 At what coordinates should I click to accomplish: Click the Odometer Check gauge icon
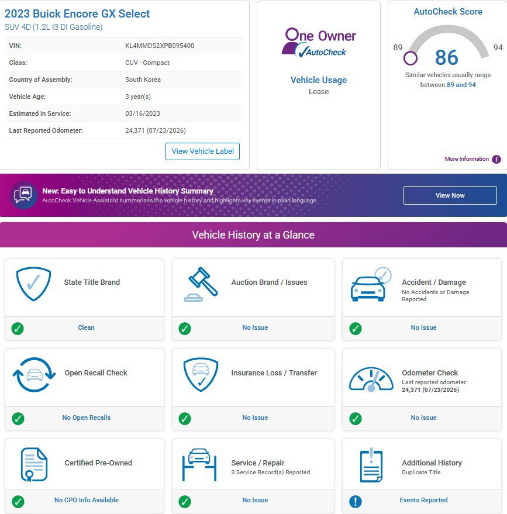tap(371, 380)
